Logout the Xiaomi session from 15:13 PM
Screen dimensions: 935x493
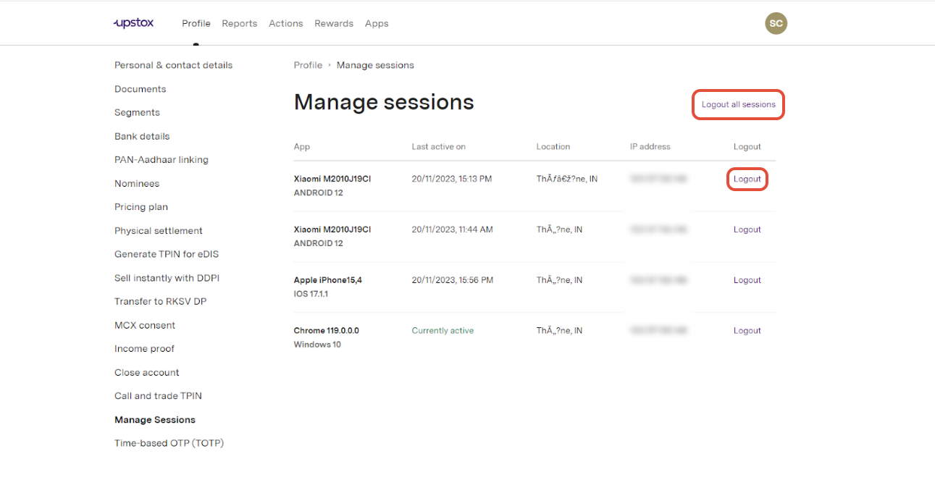747,179
